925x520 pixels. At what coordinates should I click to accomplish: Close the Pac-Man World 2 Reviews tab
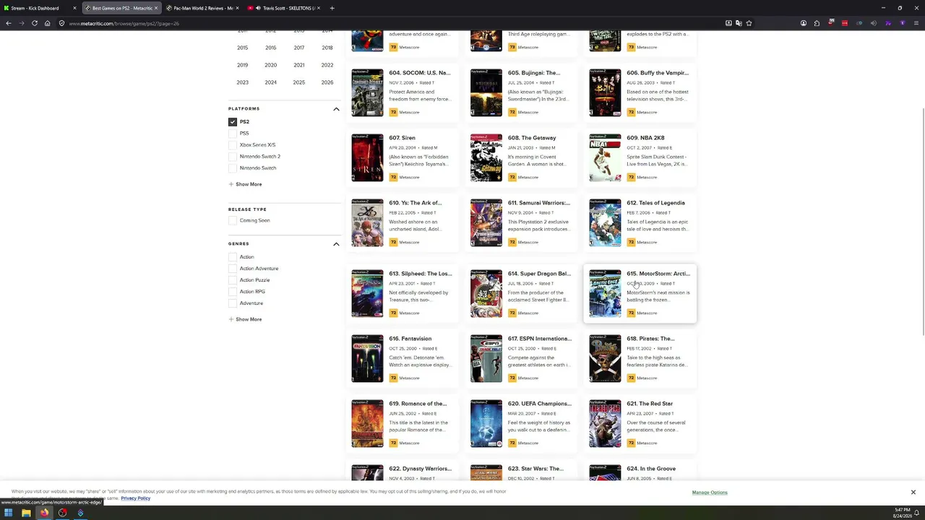[x=237, y=8]
